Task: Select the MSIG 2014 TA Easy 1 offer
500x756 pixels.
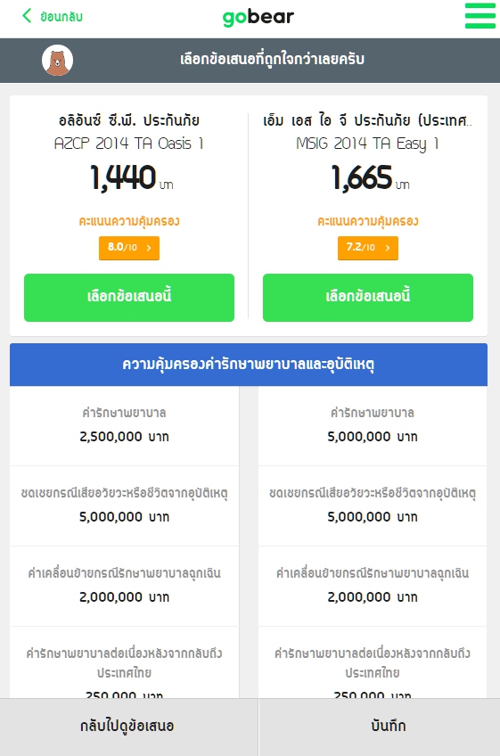Action: click(x=368, y=298)
